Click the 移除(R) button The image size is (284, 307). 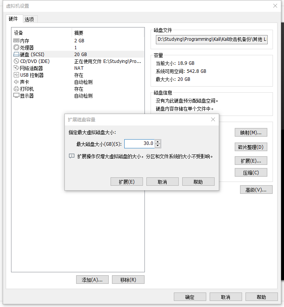tap(128, 280)
